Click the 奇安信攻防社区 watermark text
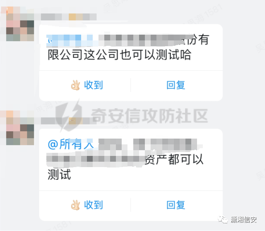This screenshot has height=231, width=265. click(x=149, y=116)
